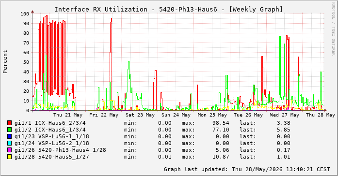Click the Fri 22 May axis label
Image resolution: width=338 pixels, height=176 pixels.
pos(104,115)
